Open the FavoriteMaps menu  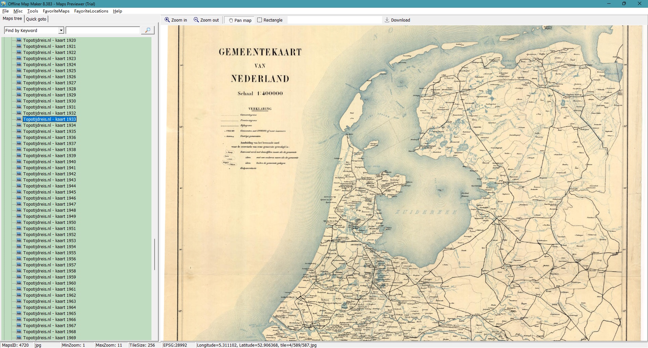click(x=56, y=11)
